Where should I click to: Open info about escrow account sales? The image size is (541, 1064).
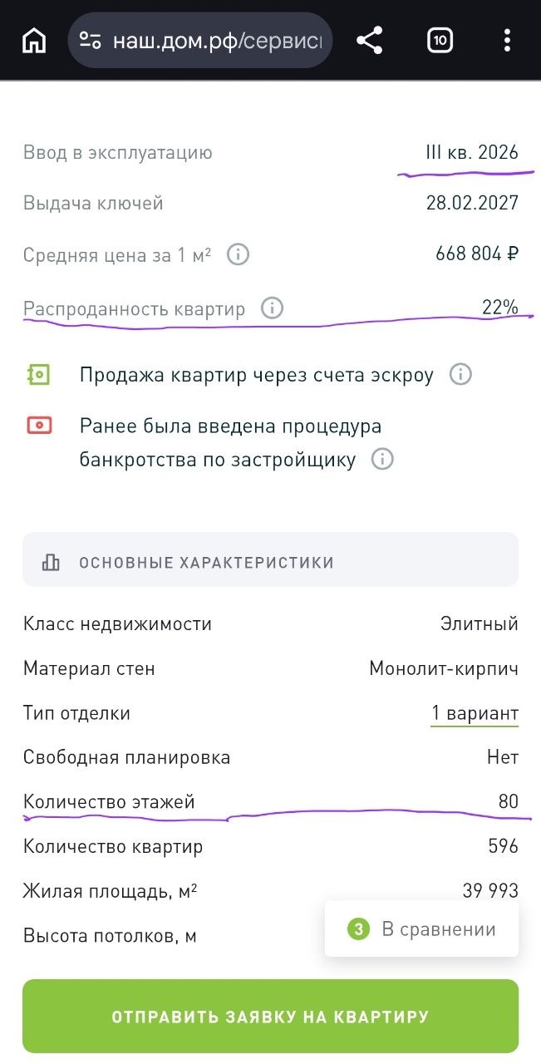[x=460, y=375]
